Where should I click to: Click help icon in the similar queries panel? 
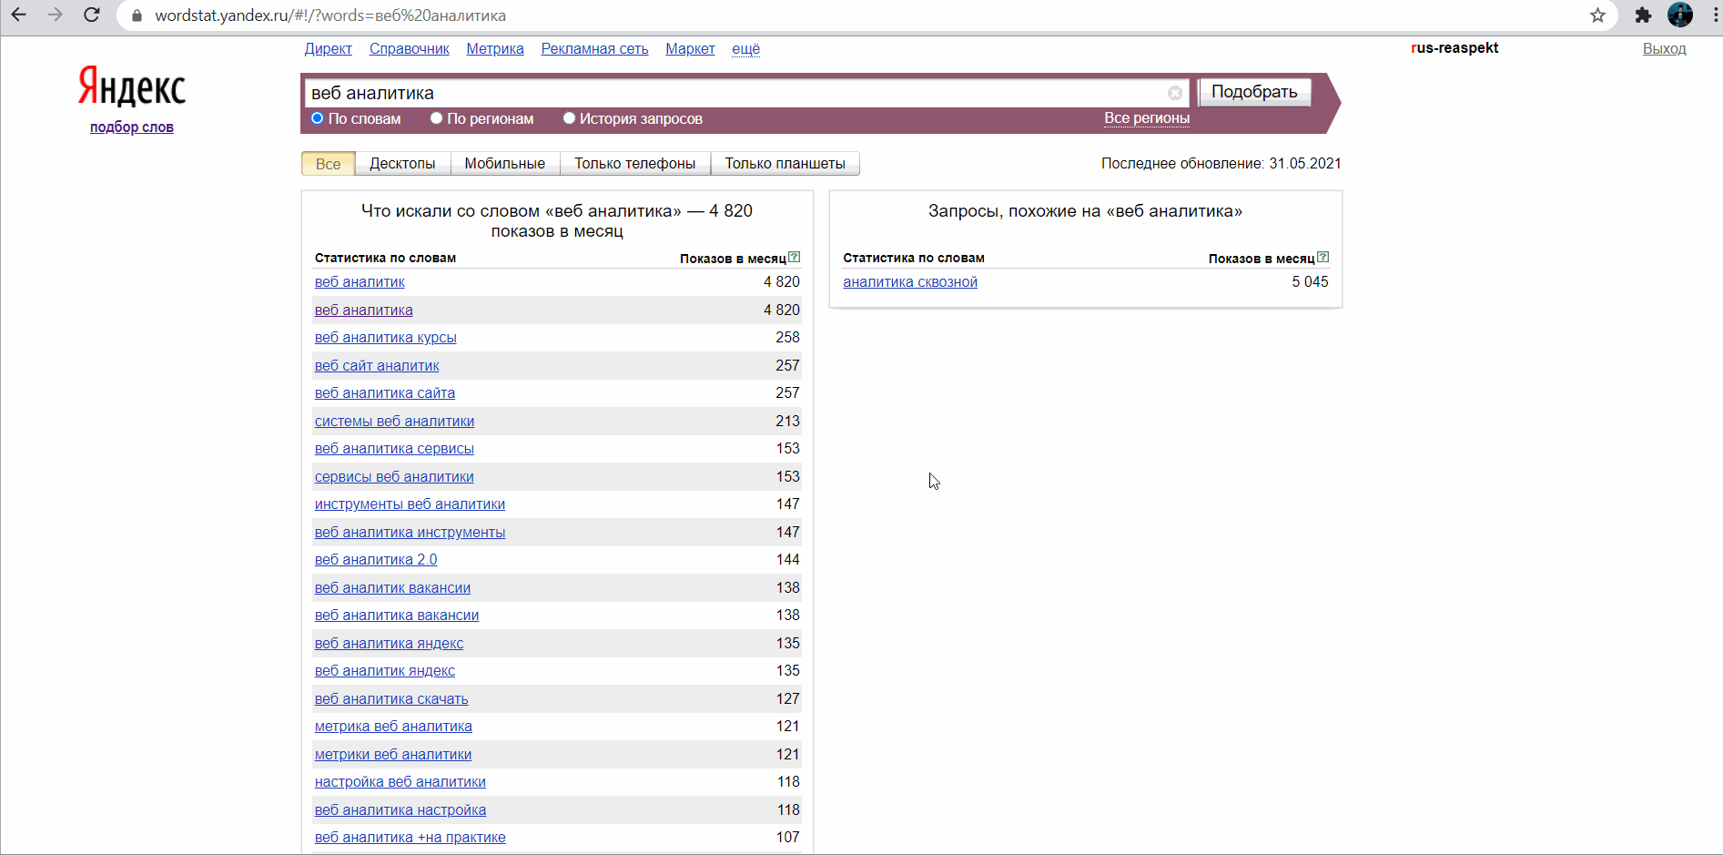coord(1323,258)
